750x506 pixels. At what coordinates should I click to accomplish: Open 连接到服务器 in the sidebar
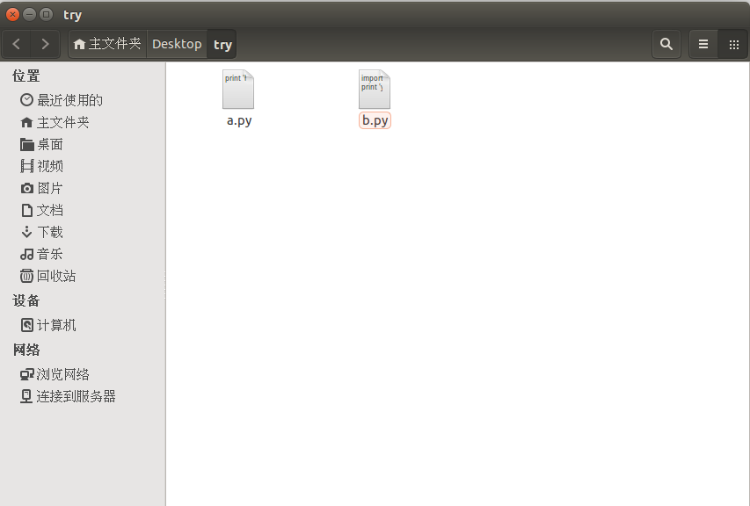pos(83,396)
